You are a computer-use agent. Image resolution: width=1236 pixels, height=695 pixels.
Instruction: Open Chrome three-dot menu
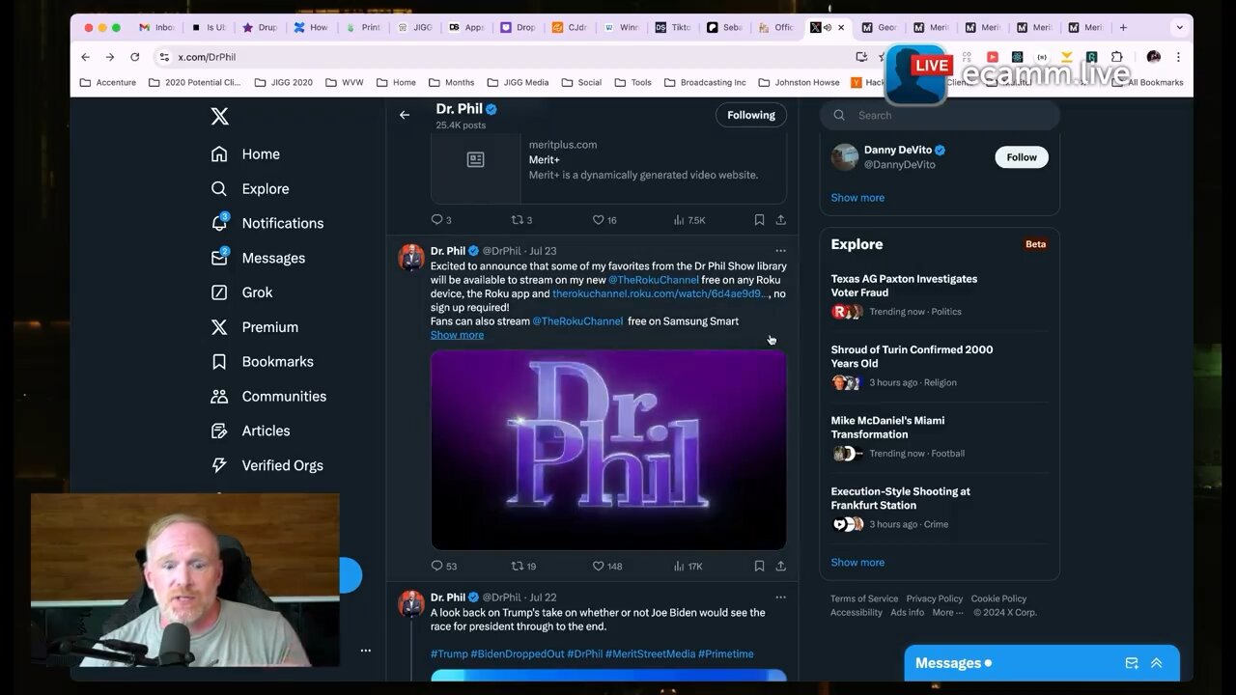coord(1178,57)
